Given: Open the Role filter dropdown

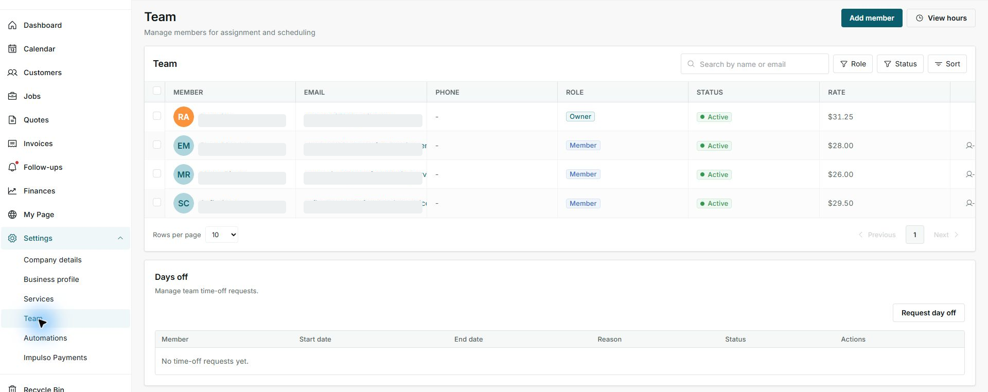Looking at the screenshot, I should click(853, 64).
